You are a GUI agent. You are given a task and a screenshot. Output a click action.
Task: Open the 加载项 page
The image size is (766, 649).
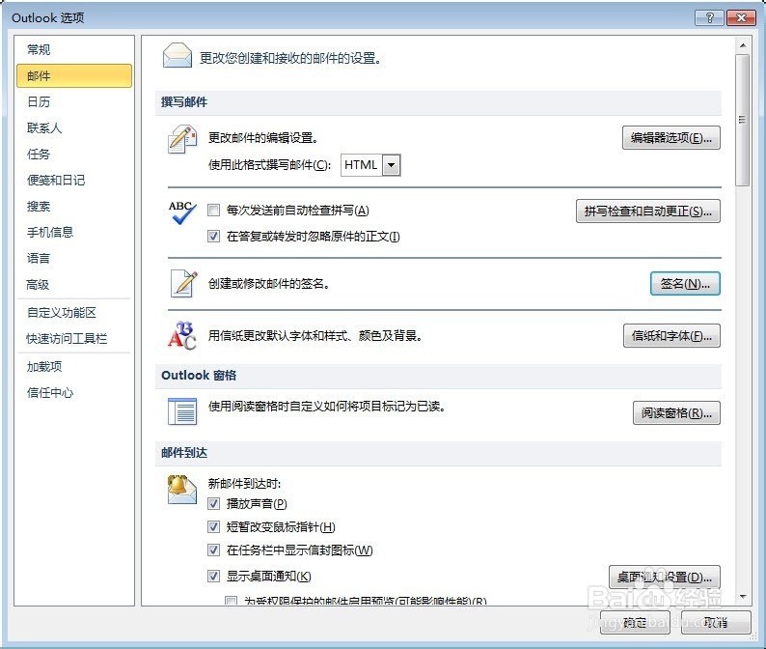point(74,366)
